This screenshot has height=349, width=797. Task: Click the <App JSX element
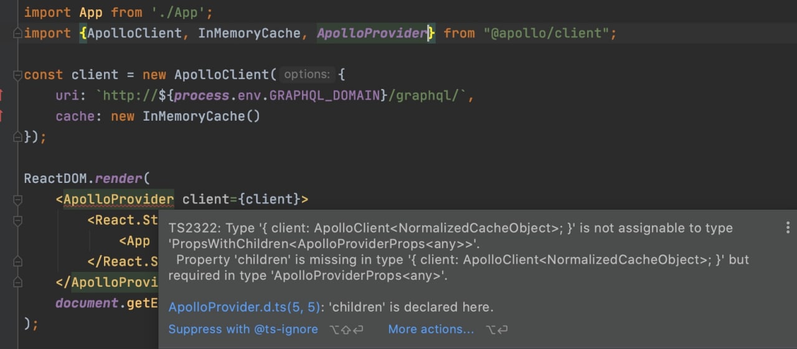(134, 241)
